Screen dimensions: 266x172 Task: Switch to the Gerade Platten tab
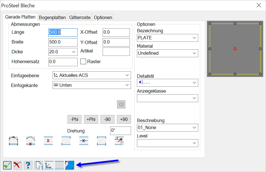pyautogui.click(x=20, y=17)
